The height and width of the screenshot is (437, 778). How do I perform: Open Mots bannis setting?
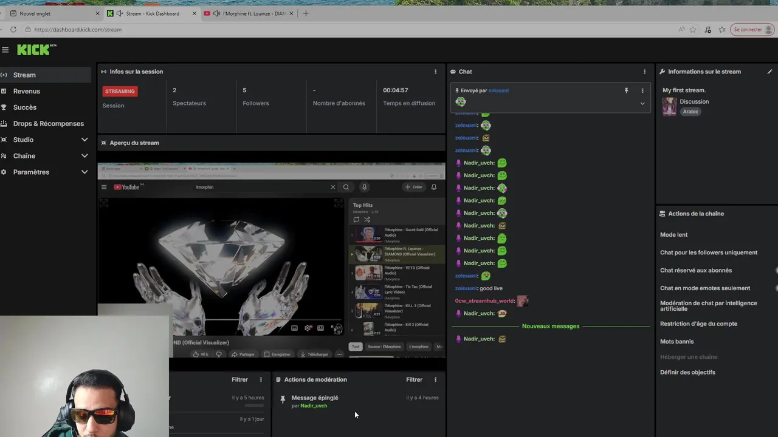pyautogui.click(x=676, y=342)
